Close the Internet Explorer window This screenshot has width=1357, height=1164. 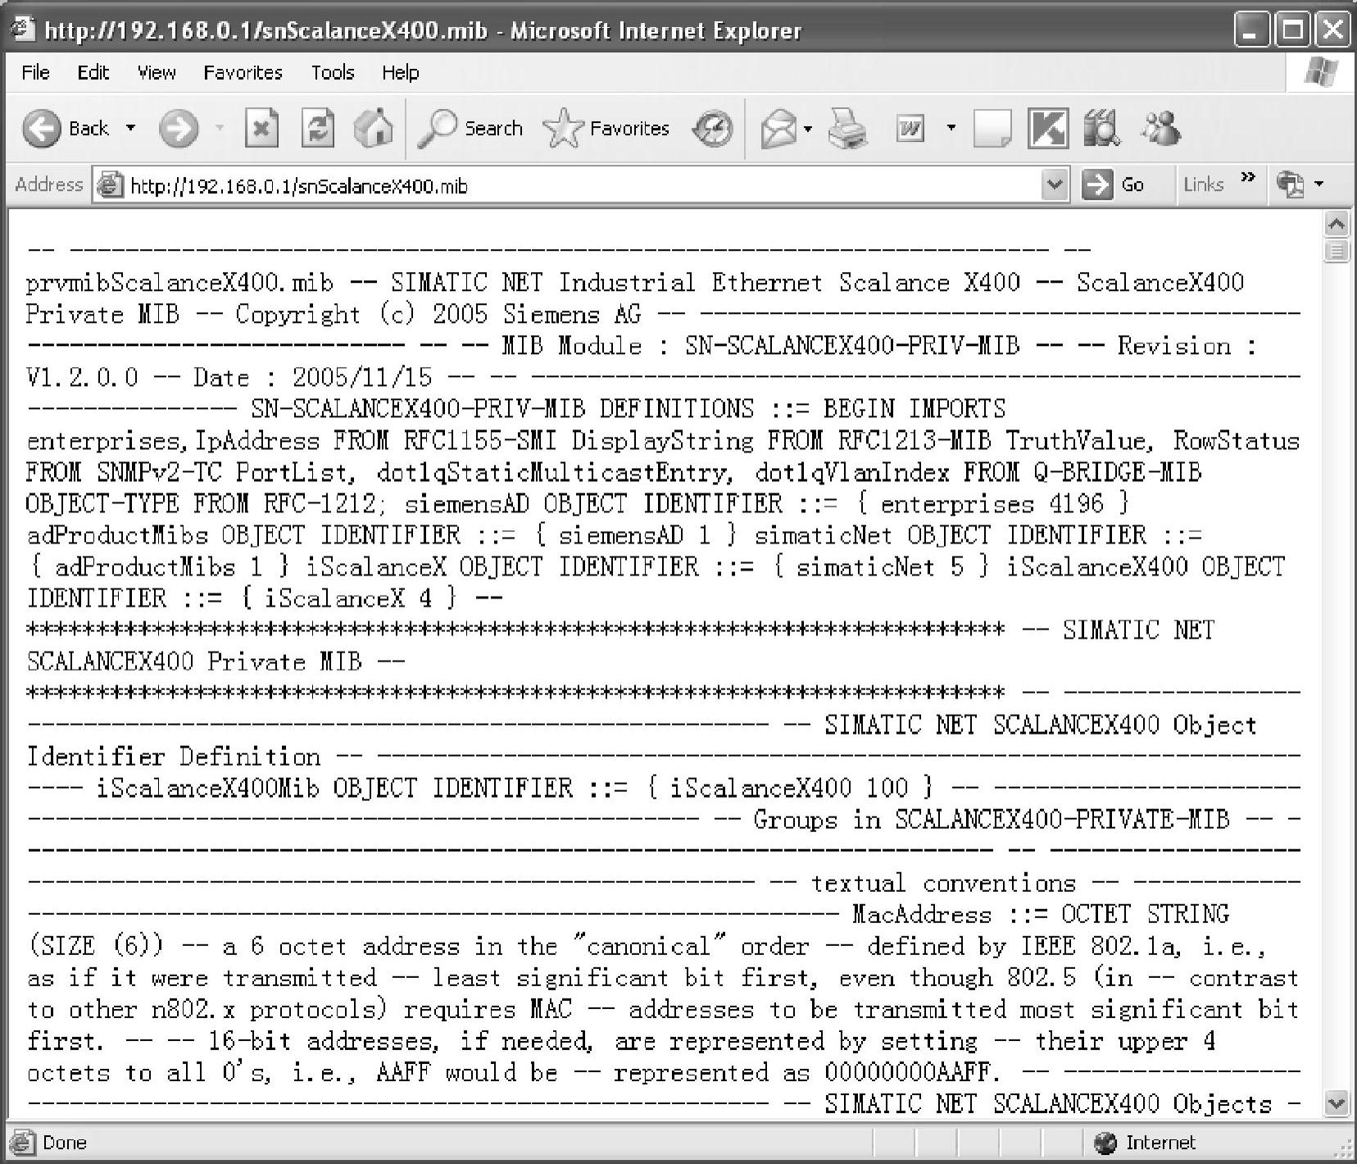click(1333, 31)
